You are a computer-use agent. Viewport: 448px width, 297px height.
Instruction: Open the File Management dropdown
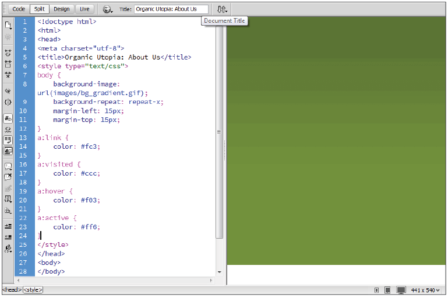(x=223, y=9)
